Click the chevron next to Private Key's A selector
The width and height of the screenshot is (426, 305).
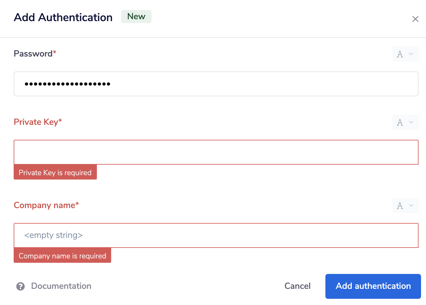click(410, 122)
